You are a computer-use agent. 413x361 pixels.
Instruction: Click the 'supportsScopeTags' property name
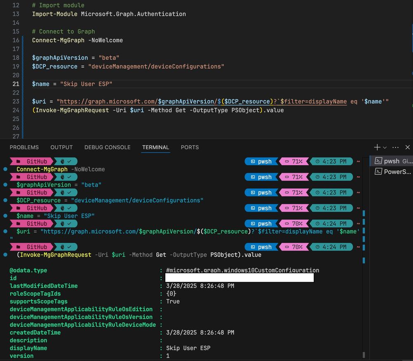point(39,302)
